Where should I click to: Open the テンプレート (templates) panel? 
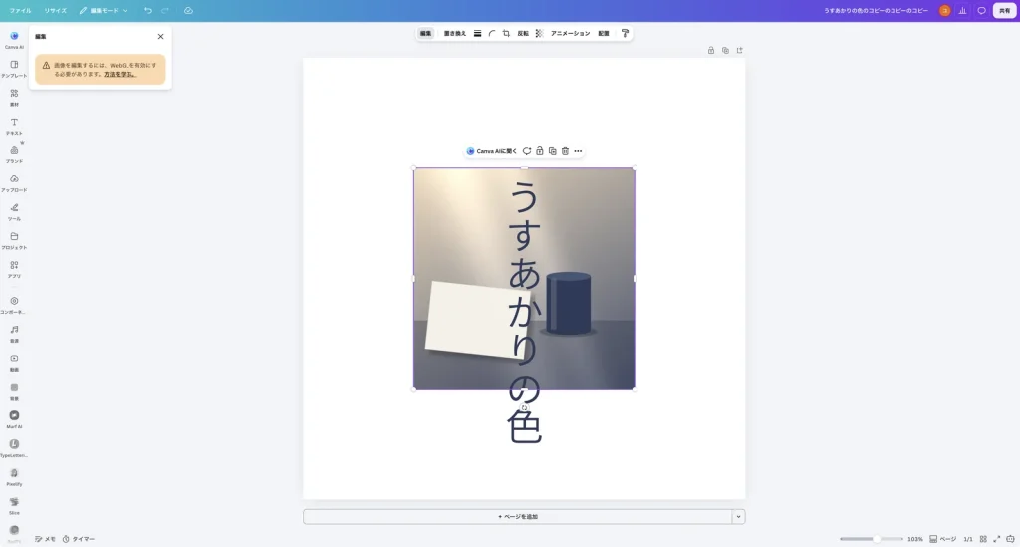tap(14, 69)
